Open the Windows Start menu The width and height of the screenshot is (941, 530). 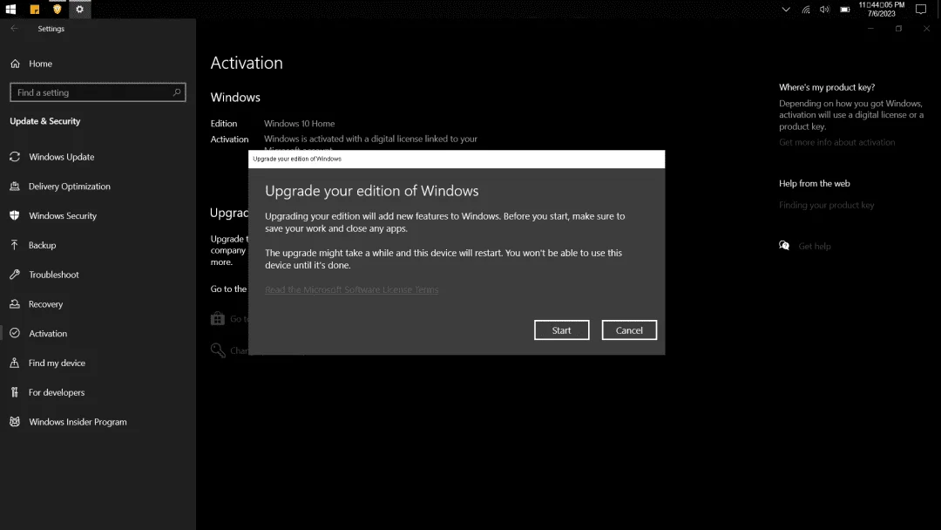click(10, 9)
